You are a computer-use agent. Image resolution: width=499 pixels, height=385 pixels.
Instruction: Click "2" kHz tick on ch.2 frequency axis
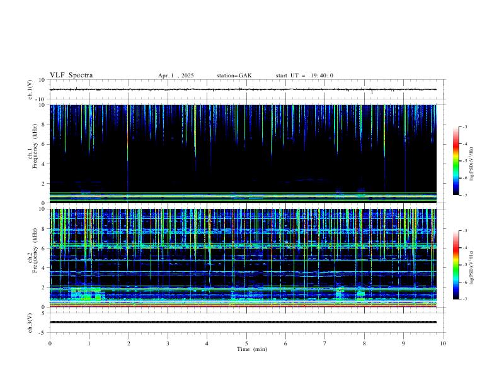pyautogui.click(x=44, y=287)
